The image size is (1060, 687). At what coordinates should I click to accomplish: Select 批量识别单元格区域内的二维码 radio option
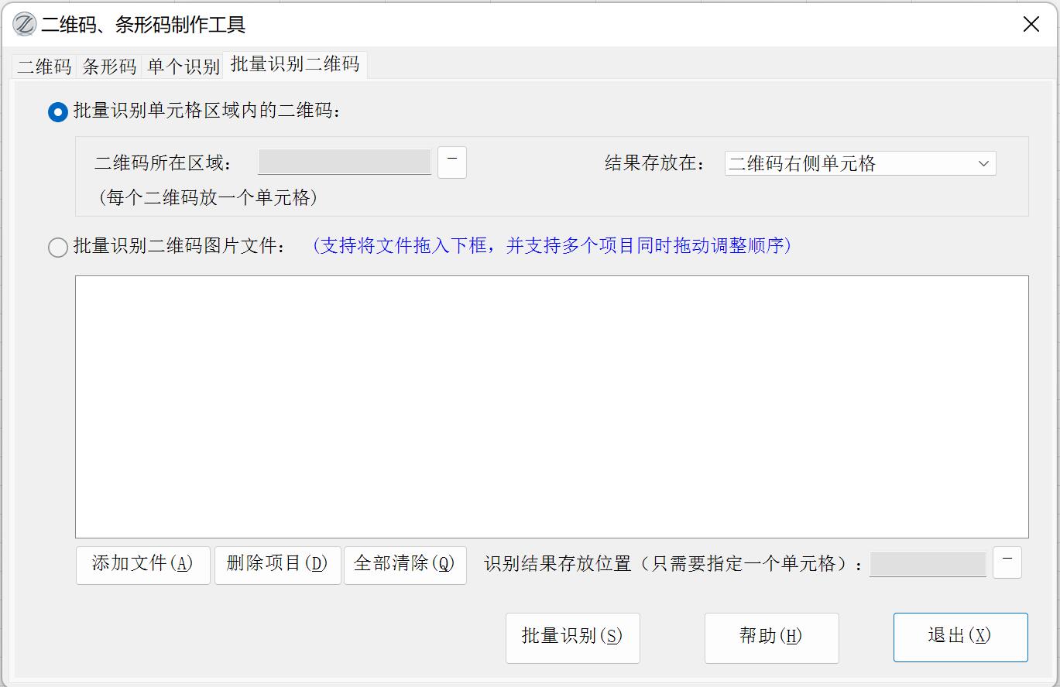58,112
